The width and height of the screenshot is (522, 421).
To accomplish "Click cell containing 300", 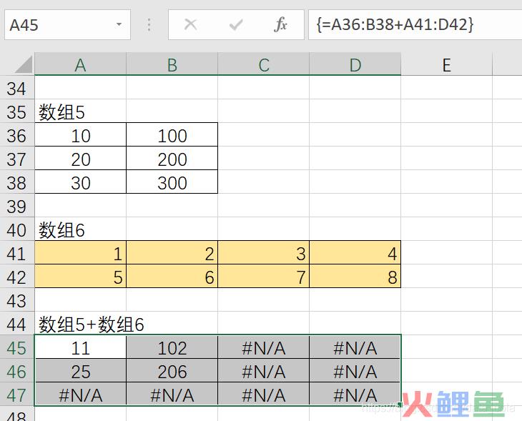I will 172,183.
